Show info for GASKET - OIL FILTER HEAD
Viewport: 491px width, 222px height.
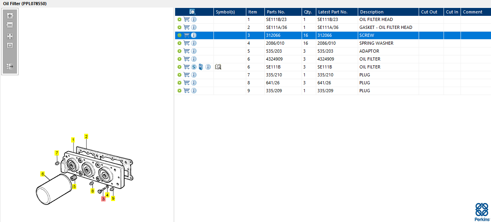(194, 27)
